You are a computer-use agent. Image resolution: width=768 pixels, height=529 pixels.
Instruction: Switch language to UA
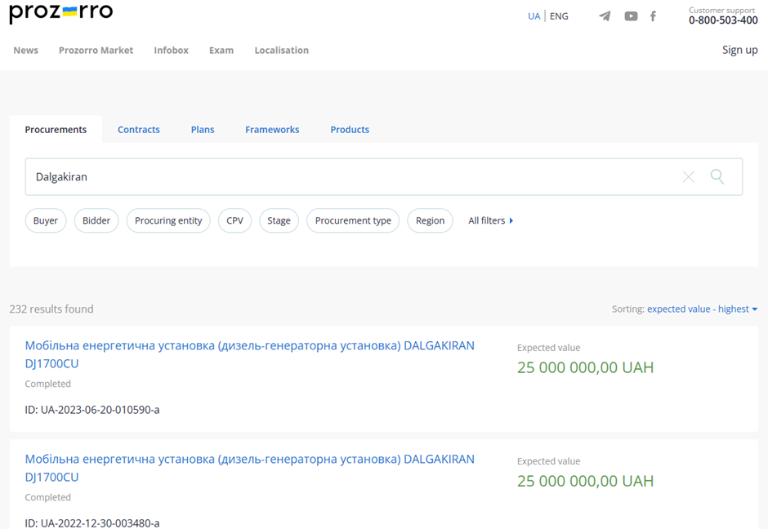pyautogui.click(x=534, y=16)
